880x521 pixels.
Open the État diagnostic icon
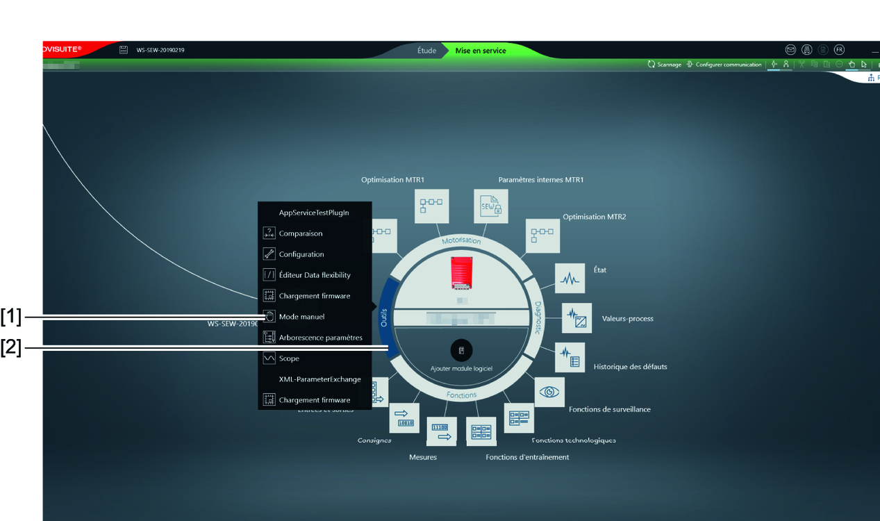click(x=570, y=279)
